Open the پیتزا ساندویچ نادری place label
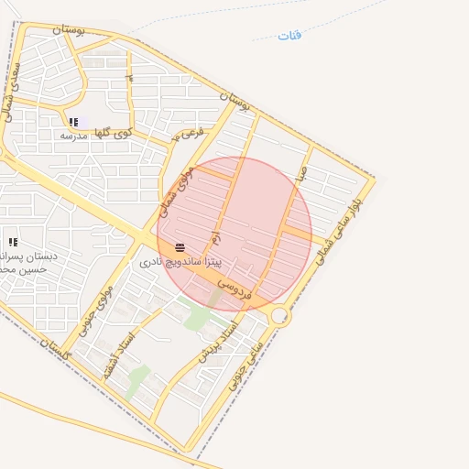This screenshot has height=469, width=469. (180, 263)
